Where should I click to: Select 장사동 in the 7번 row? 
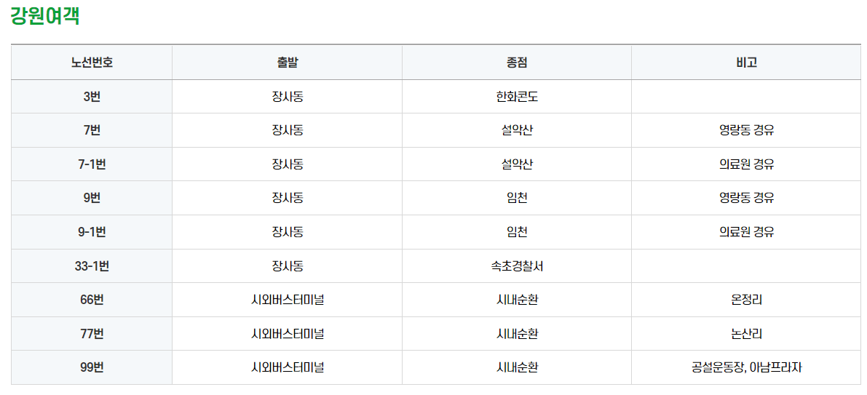pyautogui.click(x=287, y=130)
